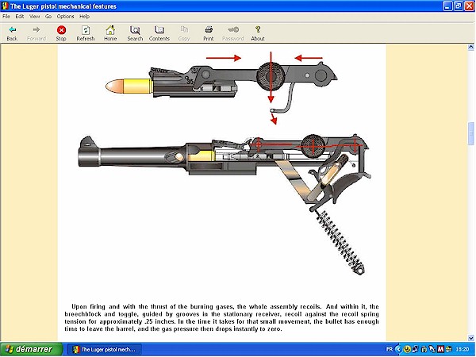Click the Password key icon
Screen dimensions: 476x357
click(x=233, y=29)
